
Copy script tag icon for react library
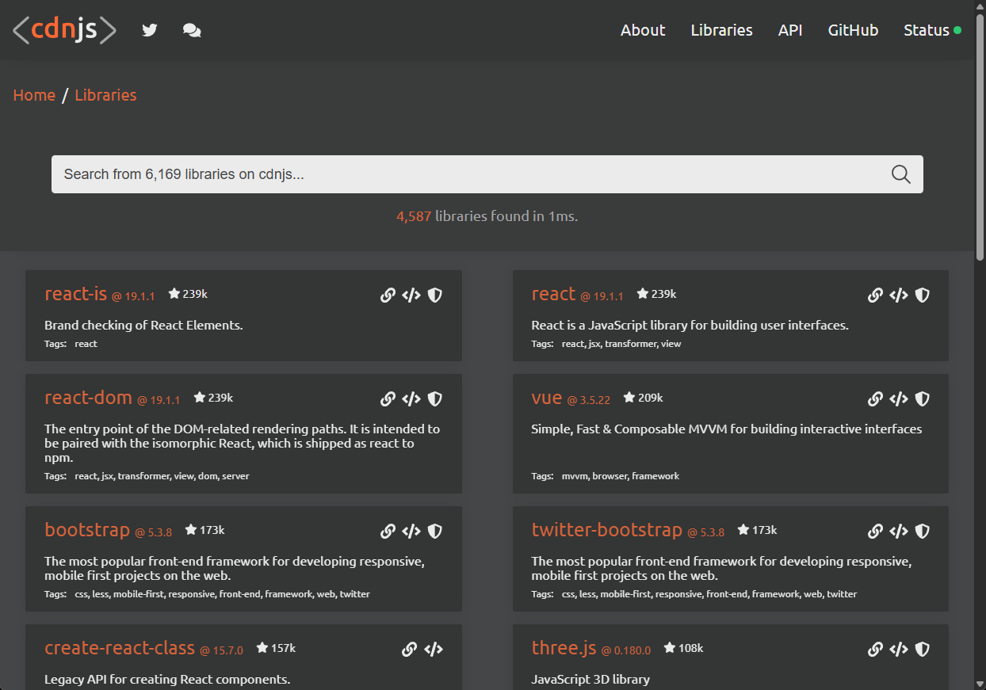[x=898, y=295]
